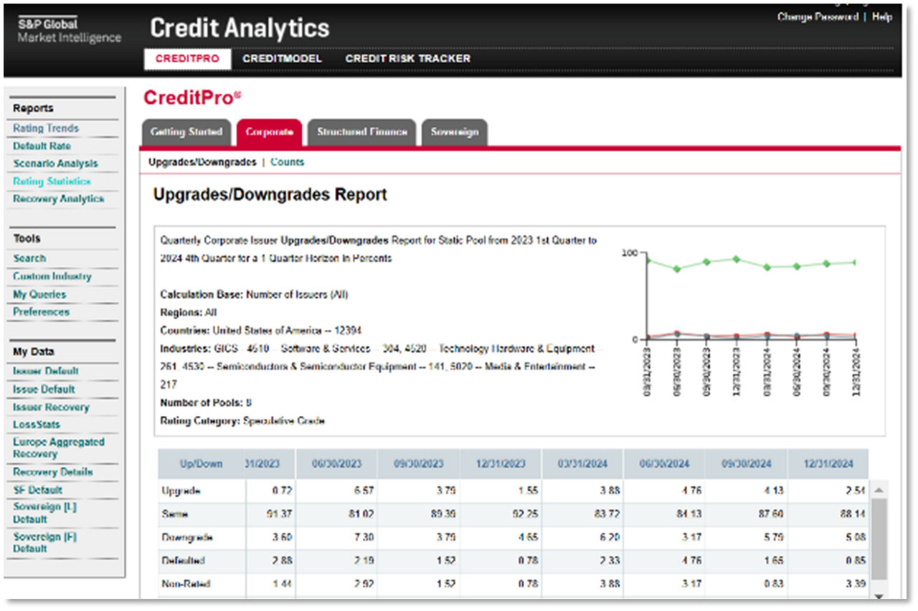Select the Defaulted row label

click(x=183, y=561)
